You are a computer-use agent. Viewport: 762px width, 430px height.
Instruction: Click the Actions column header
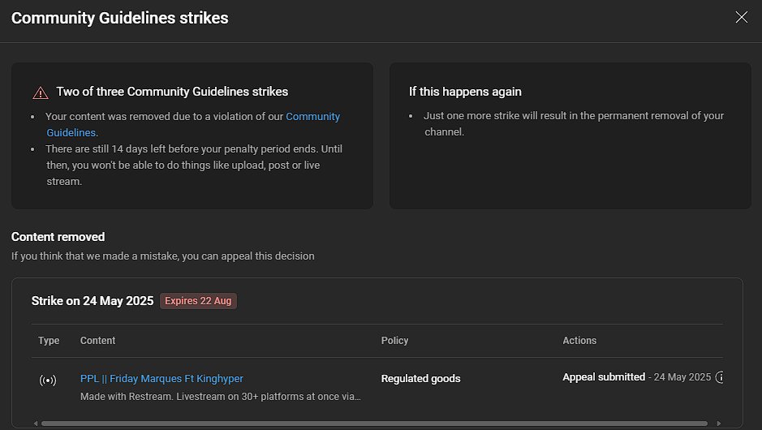pyautogui.click(x=579, y=341)
